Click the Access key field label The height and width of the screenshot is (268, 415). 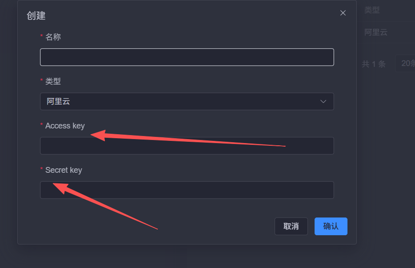point(65,126)
